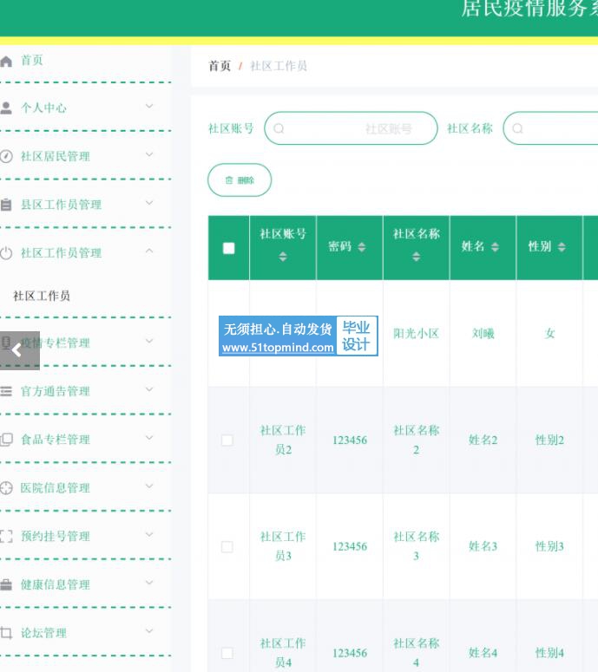This screenshot has height=672, width=598.
Task: Open the 社区工作员 submenu item
Action: click(42, 296)
